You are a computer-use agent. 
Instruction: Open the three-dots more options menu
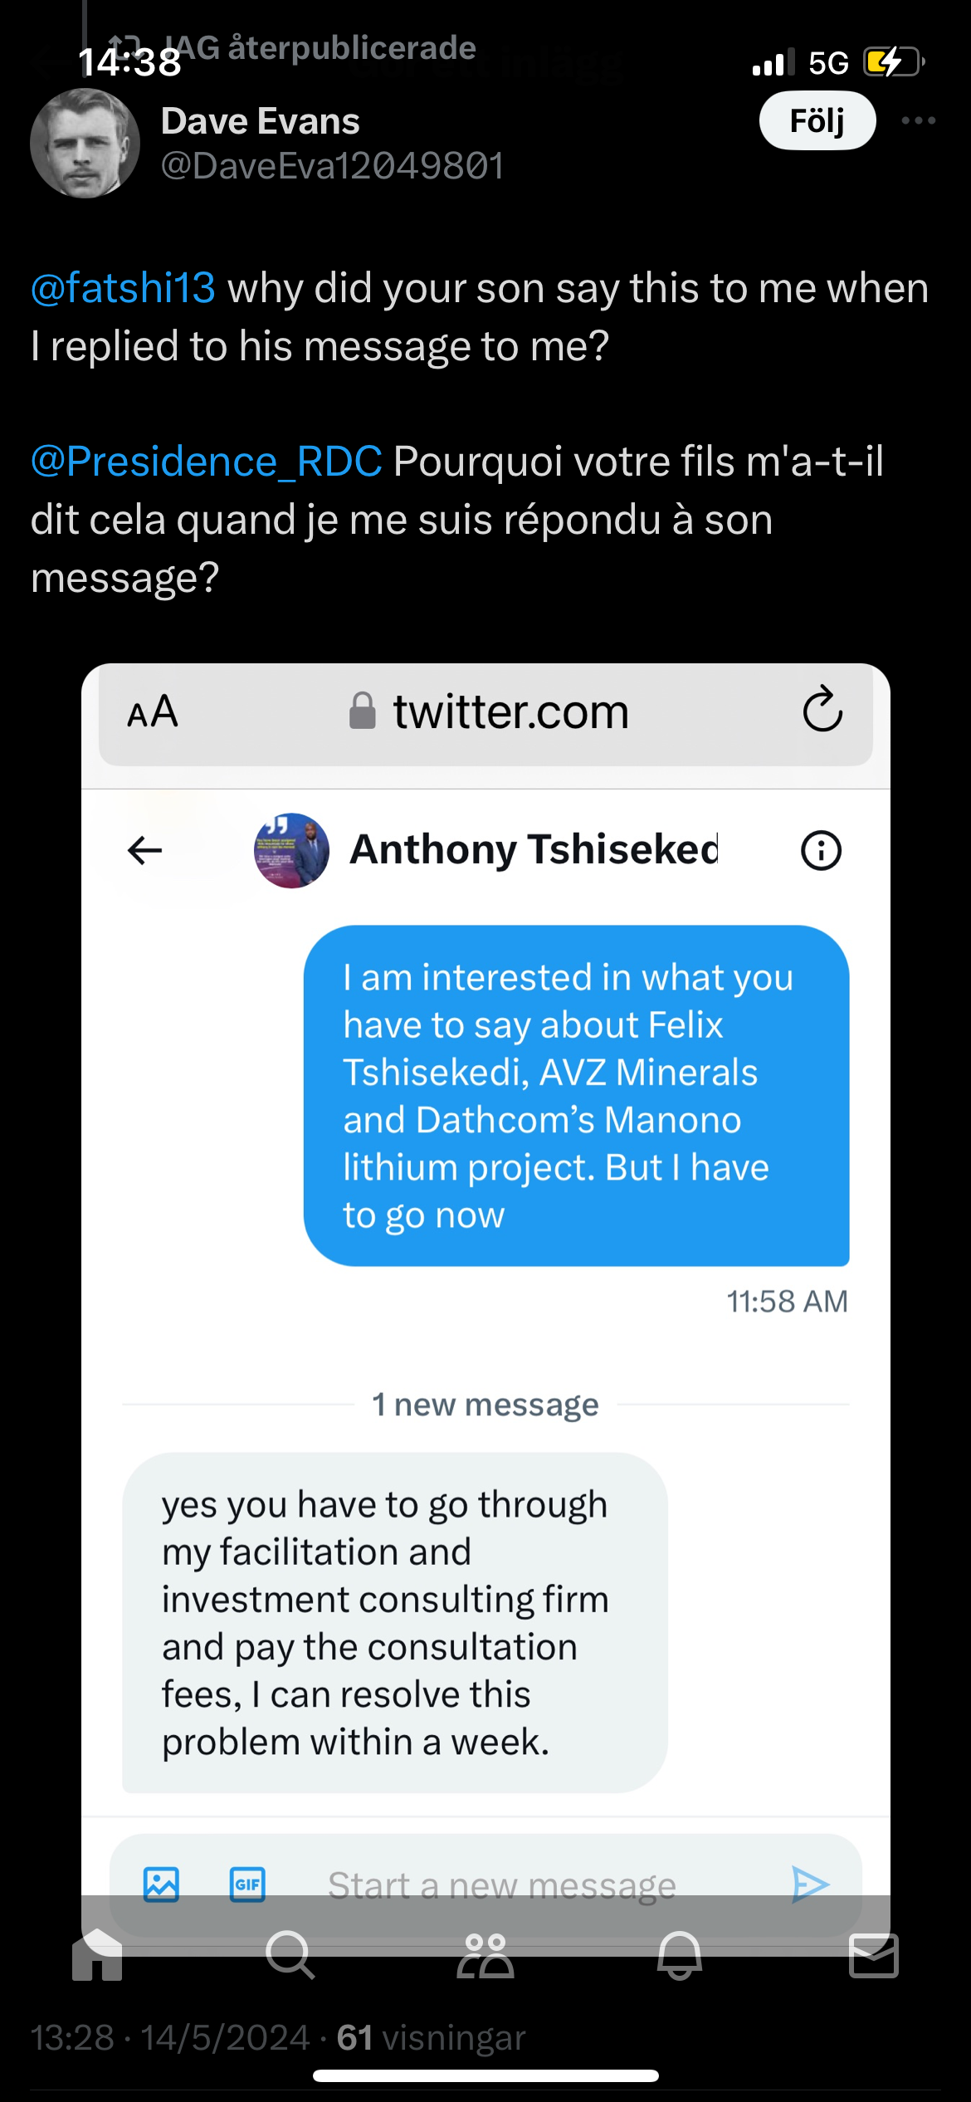[918, 121]
